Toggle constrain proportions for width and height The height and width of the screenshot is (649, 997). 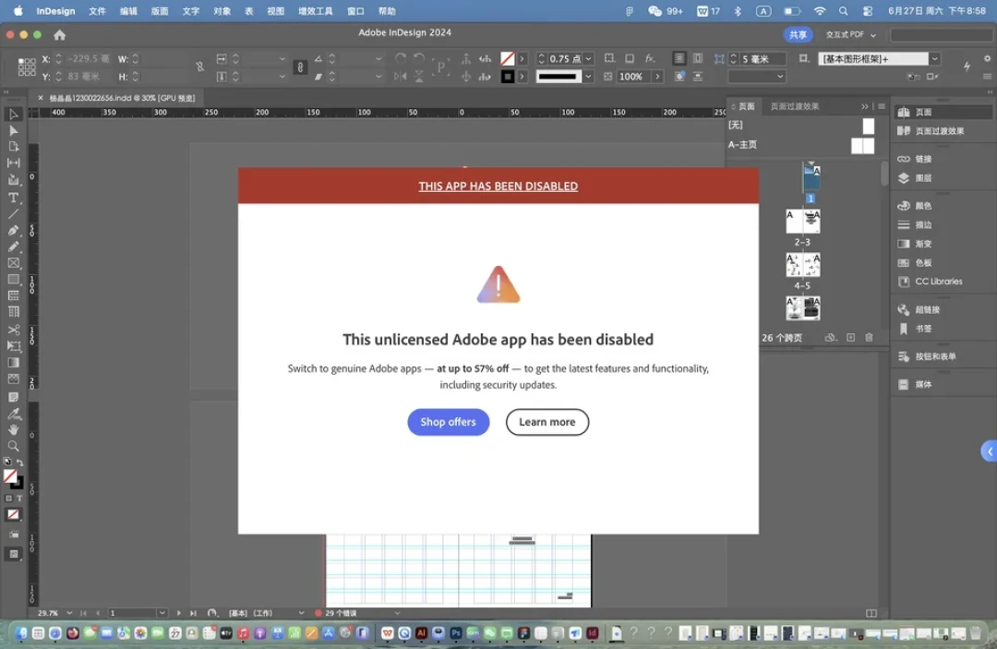[199, 66]
